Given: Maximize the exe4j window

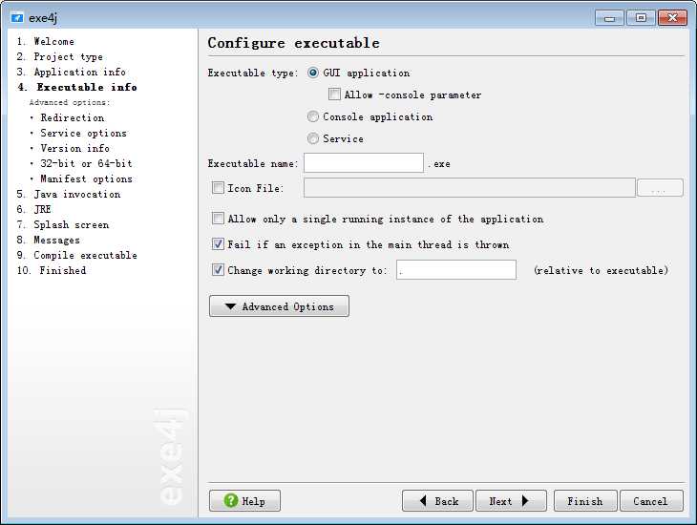Looking at the screenshot, I should click(x=641, y=18).
